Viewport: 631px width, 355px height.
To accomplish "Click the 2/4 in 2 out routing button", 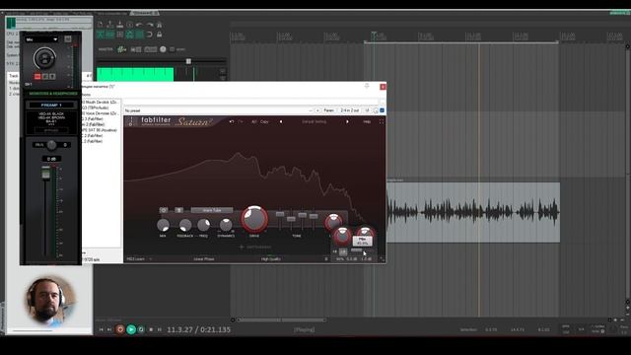I will [350, 110].
